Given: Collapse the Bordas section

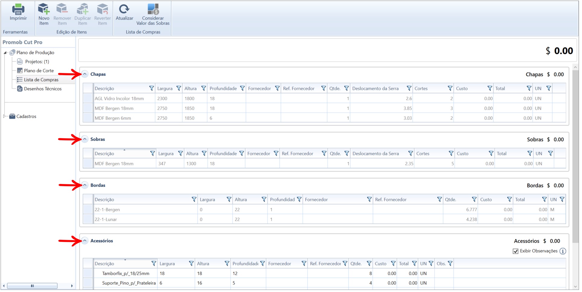Looking at the screenshot, I should 85,185.
